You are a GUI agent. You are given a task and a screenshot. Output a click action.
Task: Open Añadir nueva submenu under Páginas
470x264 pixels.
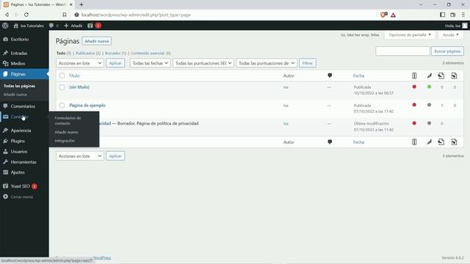(15, 95)
